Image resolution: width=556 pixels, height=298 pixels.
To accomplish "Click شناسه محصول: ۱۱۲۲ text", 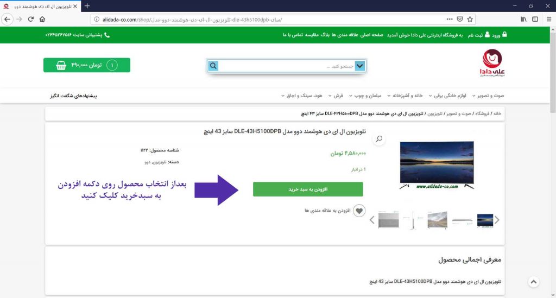I will (160, 150).
